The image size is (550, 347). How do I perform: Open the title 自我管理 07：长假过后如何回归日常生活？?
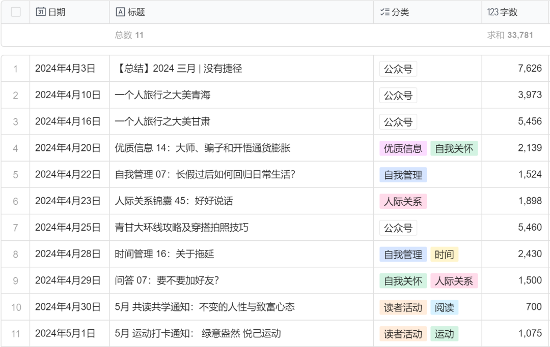(205, 174)
